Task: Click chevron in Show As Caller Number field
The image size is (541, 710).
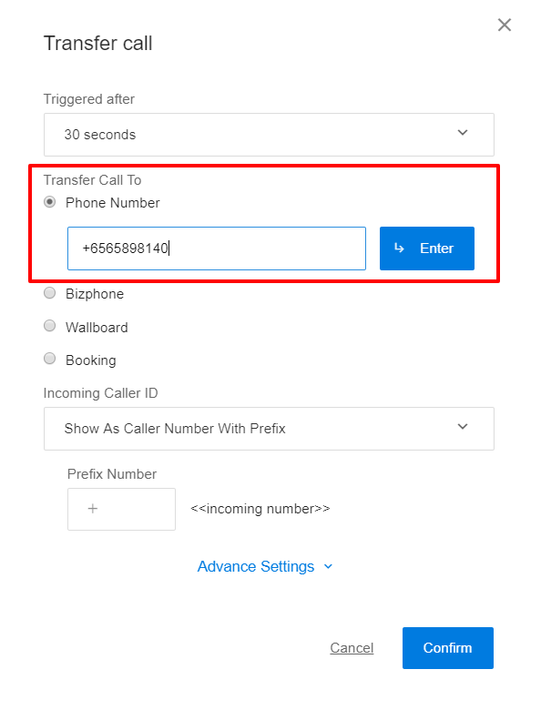Action: click(x=462, y=427)
